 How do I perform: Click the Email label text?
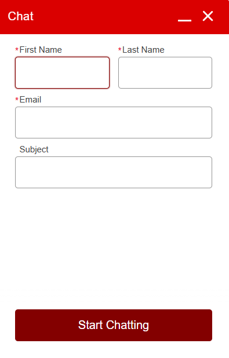point(30,100)
